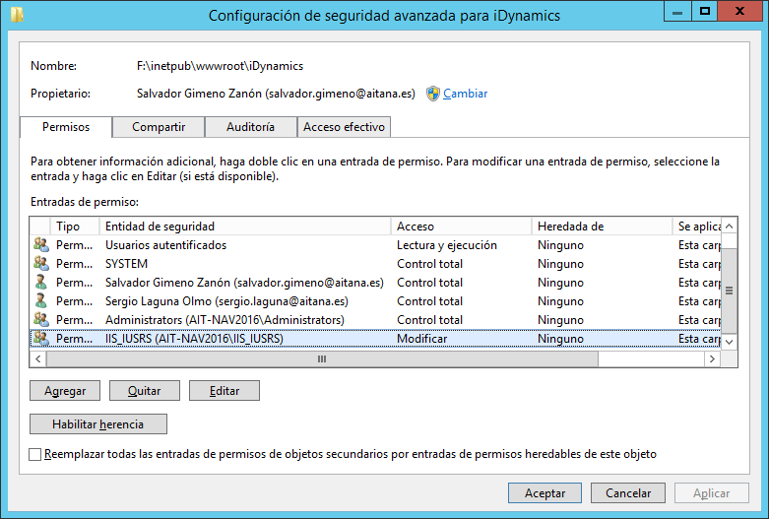Image resolution: width=769 pixels, height=519 pixels.
Task: Click the Agregar button
Action: (65, 390)
